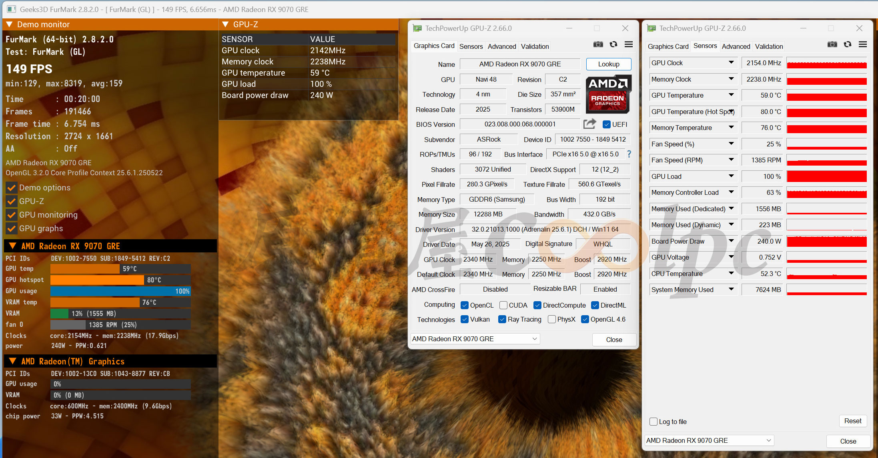Image resolution: width=878 pixels, height=458 pixels.
Task: Click the Memory Type GDDR6 (Samsung) field
Action: coord(497,199)
